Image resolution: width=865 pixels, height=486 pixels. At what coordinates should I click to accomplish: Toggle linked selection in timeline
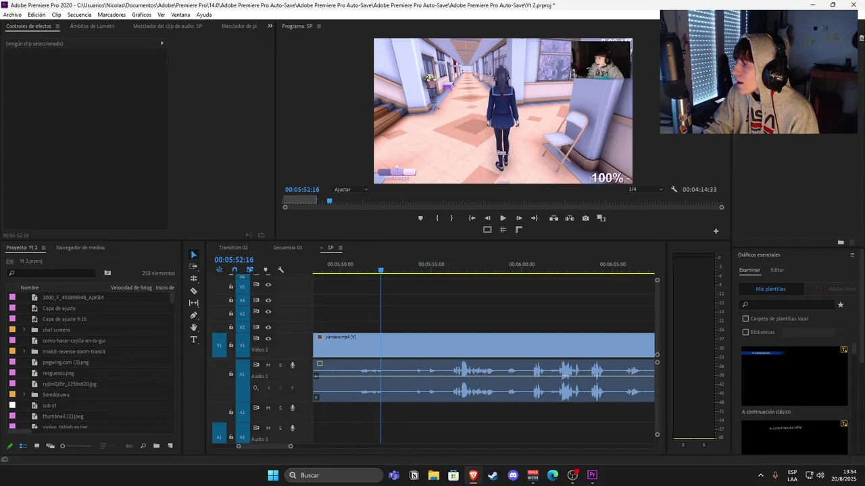(250, 270)
